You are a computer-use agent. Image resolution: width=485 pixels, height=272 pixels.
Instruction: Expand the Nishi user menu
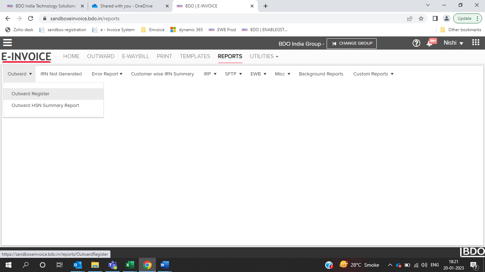(453, 43)
